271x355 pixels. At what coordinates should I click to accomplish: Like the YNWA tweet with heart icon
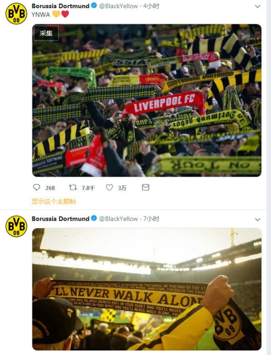pyautogui.click(x=109, y=188)
